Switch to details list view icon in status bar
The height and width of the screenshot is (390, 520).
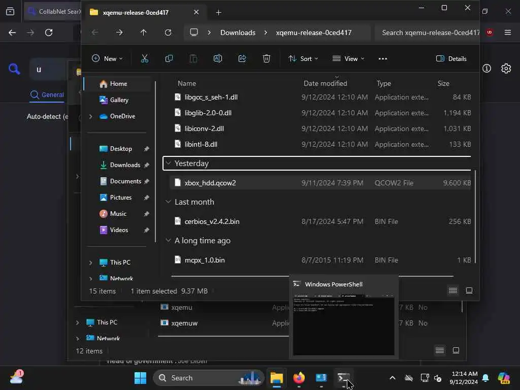(x=452, y=290)
